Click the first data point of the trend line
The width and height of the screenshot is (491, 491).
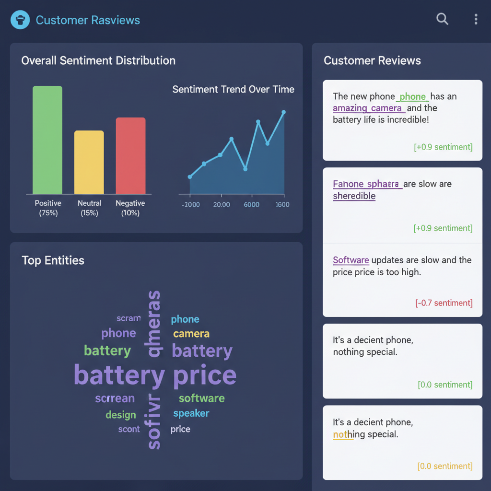[190, 177]
